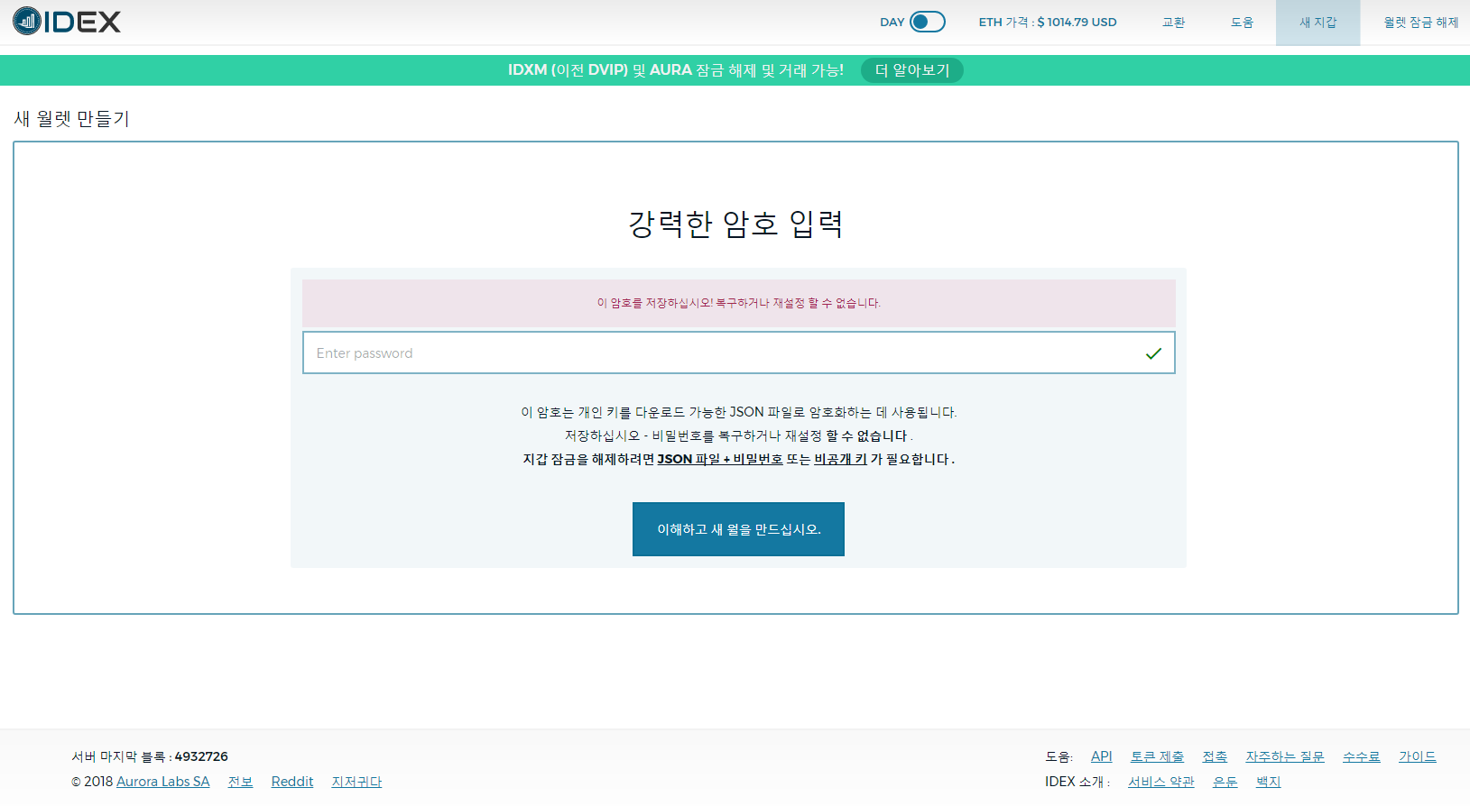This screenshot has height=806, width=1470.
Task: Open the API footer link
Action: pyautogui.click(x=1101, y=756)
